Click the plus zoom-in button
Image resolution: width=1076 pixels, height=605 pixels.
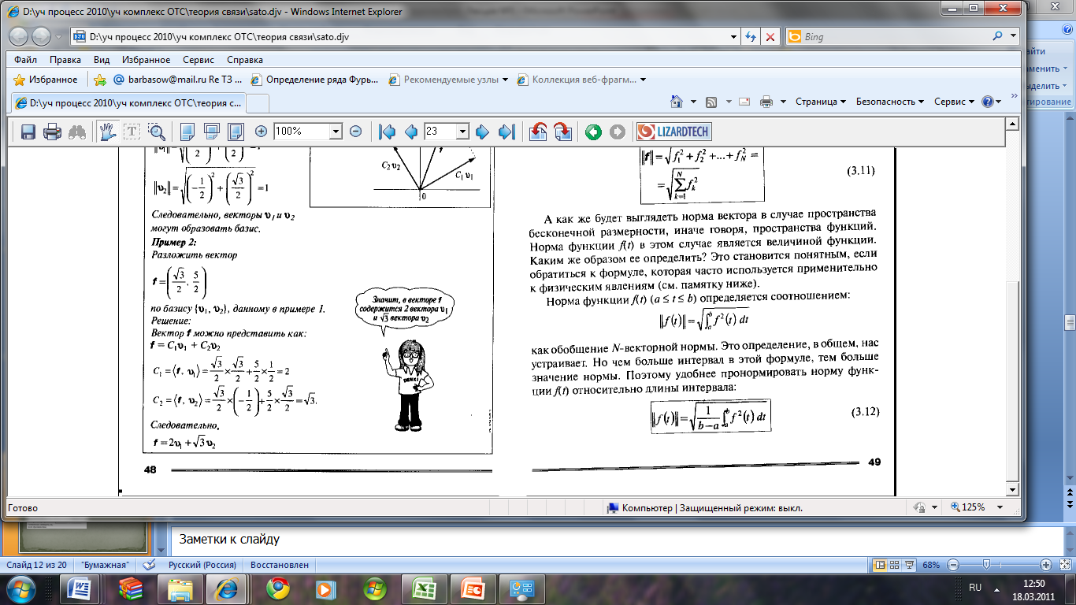(262, 132)
